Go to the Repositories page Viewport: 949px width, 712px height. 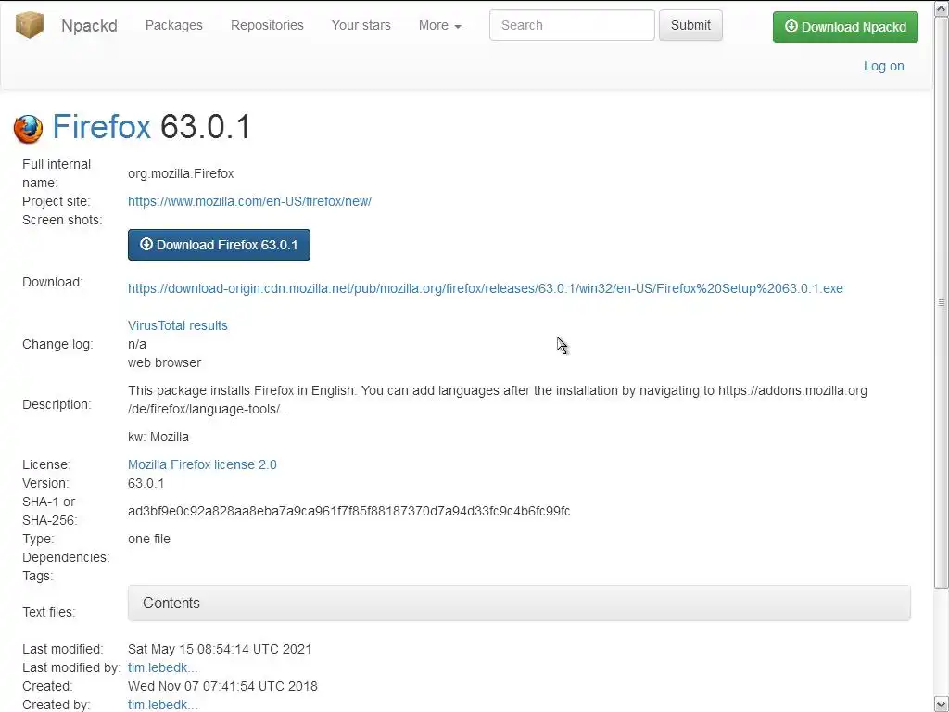click(267, 25)
